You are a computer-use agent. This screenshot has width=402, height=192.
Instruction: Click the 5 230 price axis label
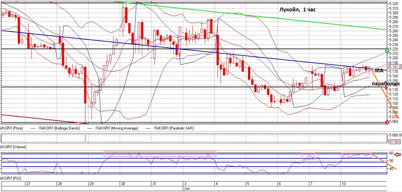[x=394, y=44]
